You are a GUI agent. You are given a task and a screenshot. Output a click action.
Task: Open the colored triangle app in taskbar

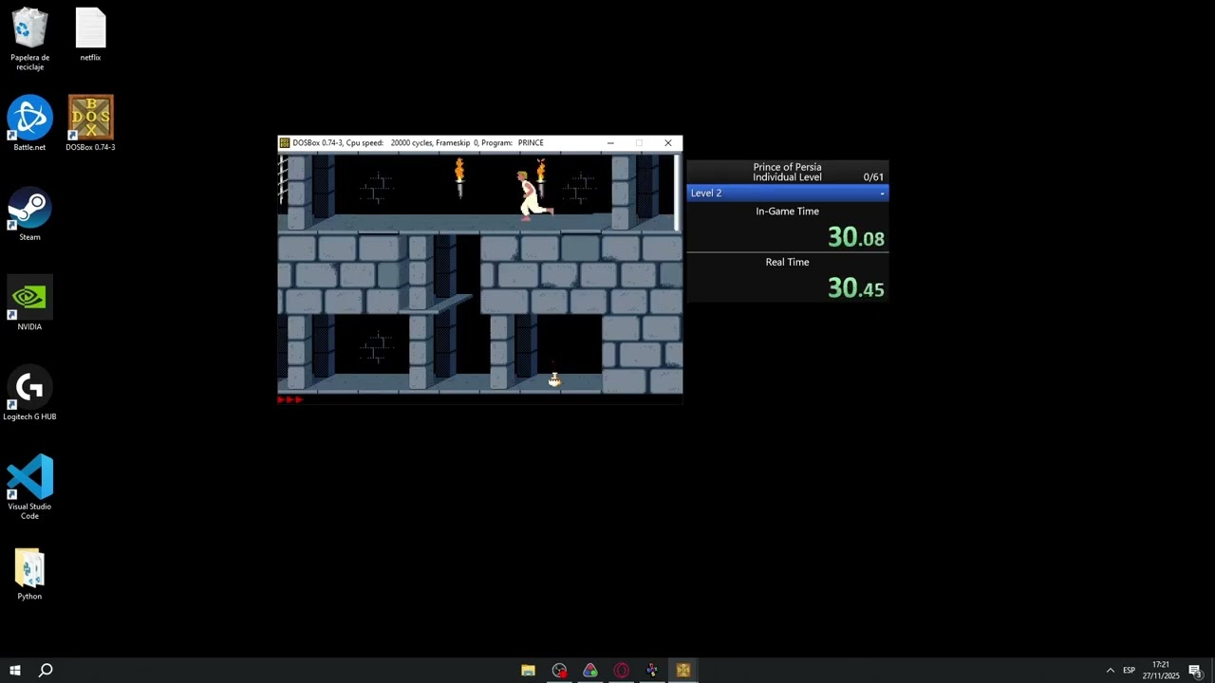tap(590, 671)
